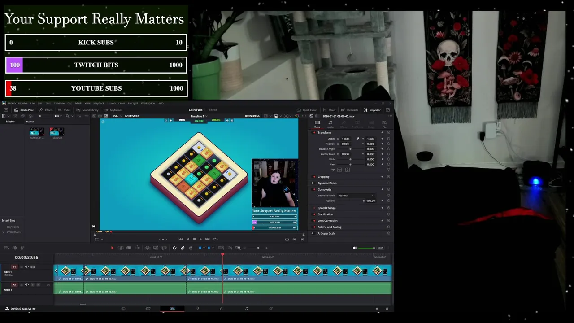This screenshot has height=323, width=574.
Task: Toggle the timeline Position Lock padlock icon
Action: tap(191, 248)
